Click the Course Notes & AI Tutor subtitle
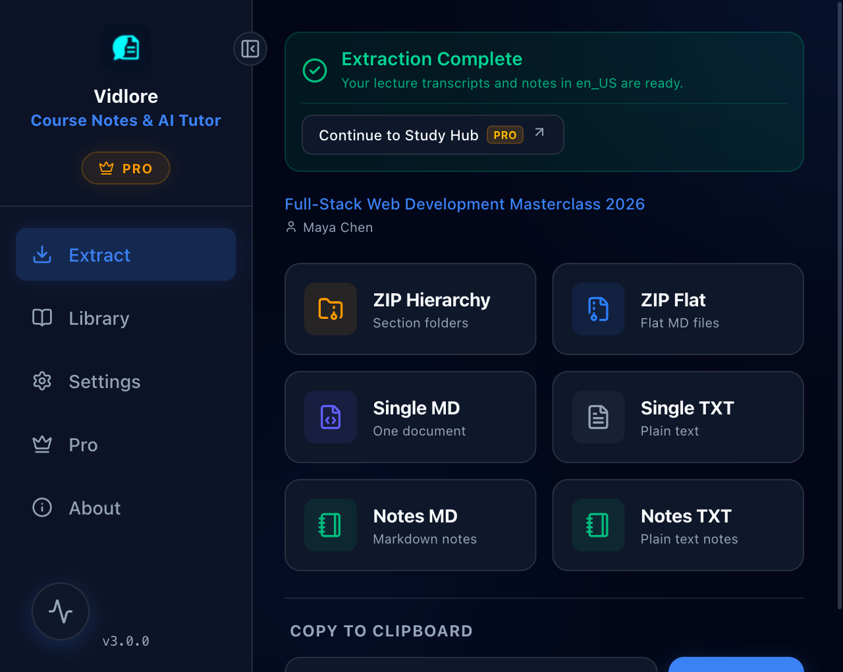843x672 pixels. [126, 121]
